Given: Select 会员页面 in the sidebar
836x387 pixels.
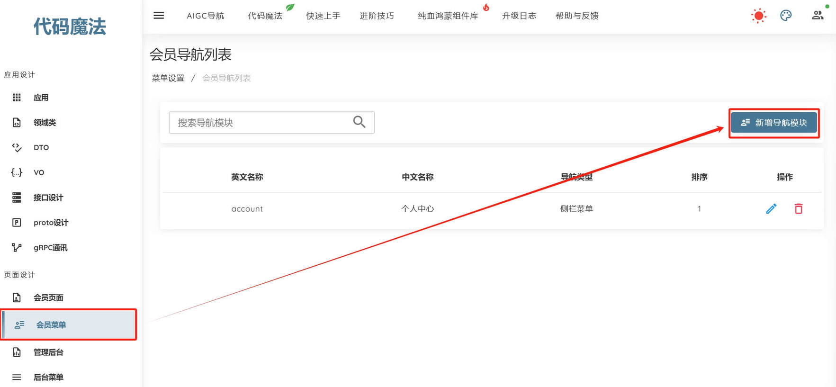Looking at the screenshot, I should pyautogui.click(x=48, y=297).
